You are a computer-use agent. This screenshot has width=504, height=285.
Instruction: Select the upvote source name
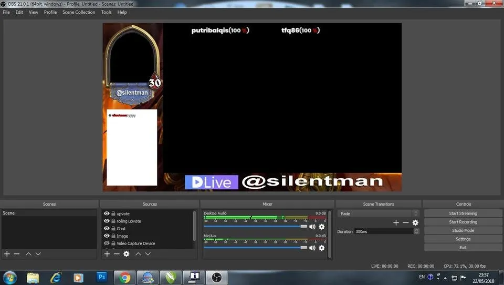tap(123, 213)
